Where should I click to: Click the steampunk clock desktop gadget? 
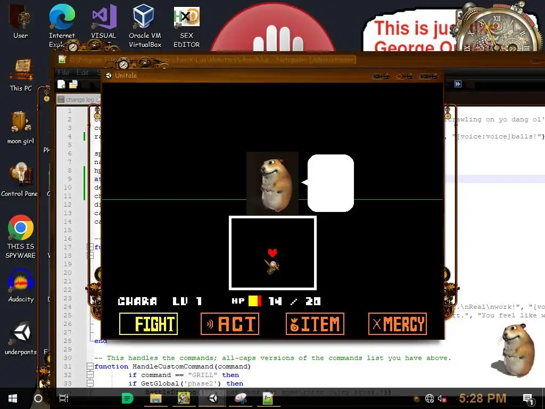pyautogui.click(x=497, y=29)
